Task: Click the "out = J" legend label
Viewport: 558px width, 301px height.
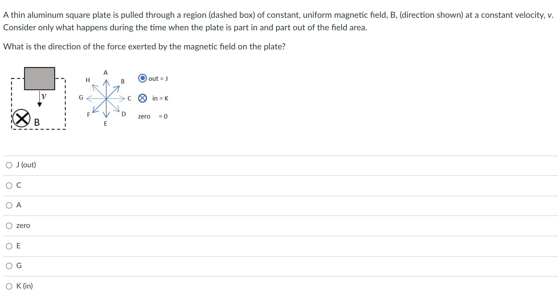Action: tap(158, 79)
